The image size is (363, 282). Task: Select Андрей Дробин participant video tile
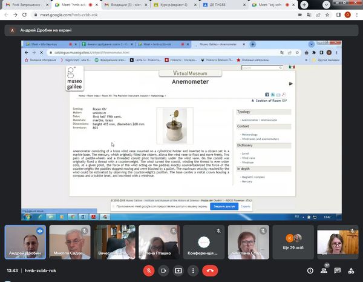pos(23,241)
